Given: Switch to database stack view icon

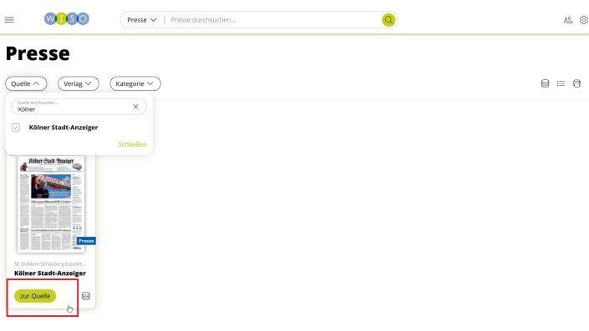Looking at the screenshot, I should (545, 83).
